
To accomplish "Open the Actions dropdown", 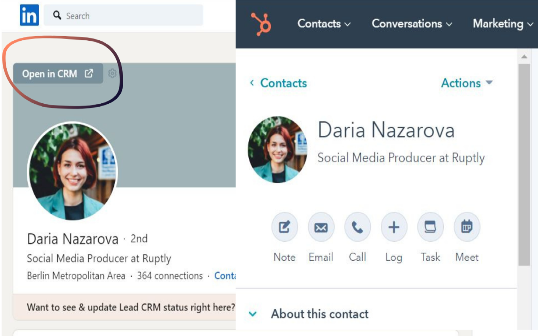I will [x=467, y=83].
